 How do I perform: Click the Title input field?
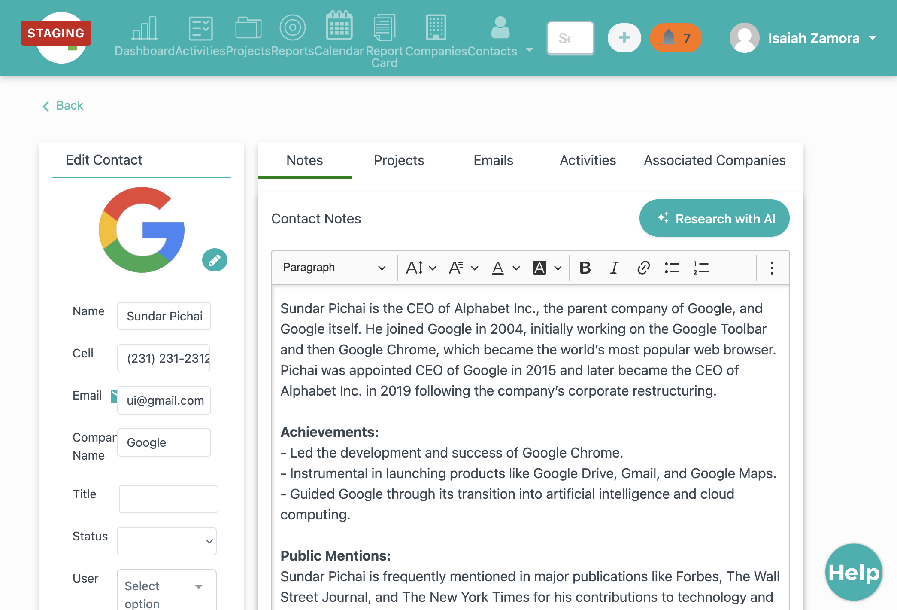[x=168, y=499]
